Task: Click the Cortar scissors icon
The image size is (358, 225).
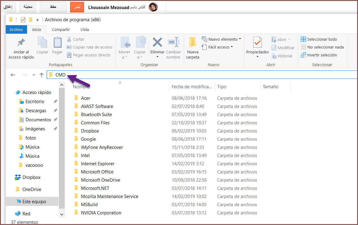Action: click(x=69, y=39)
